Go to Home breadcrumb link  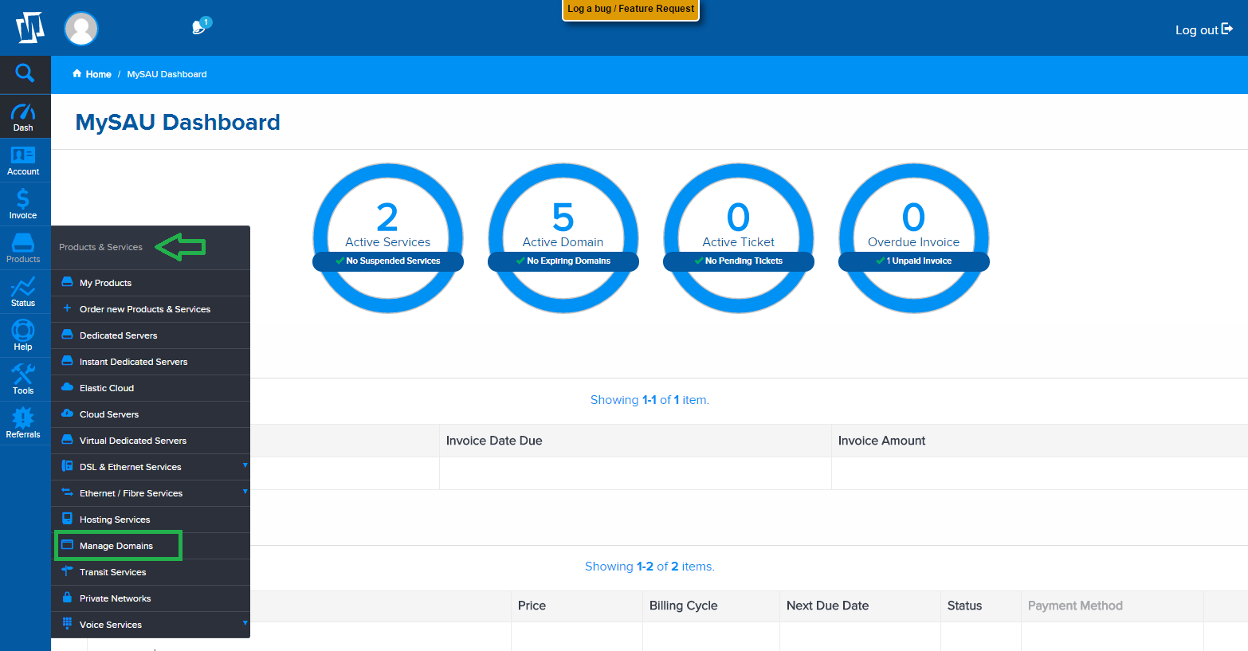pos(98,74)
